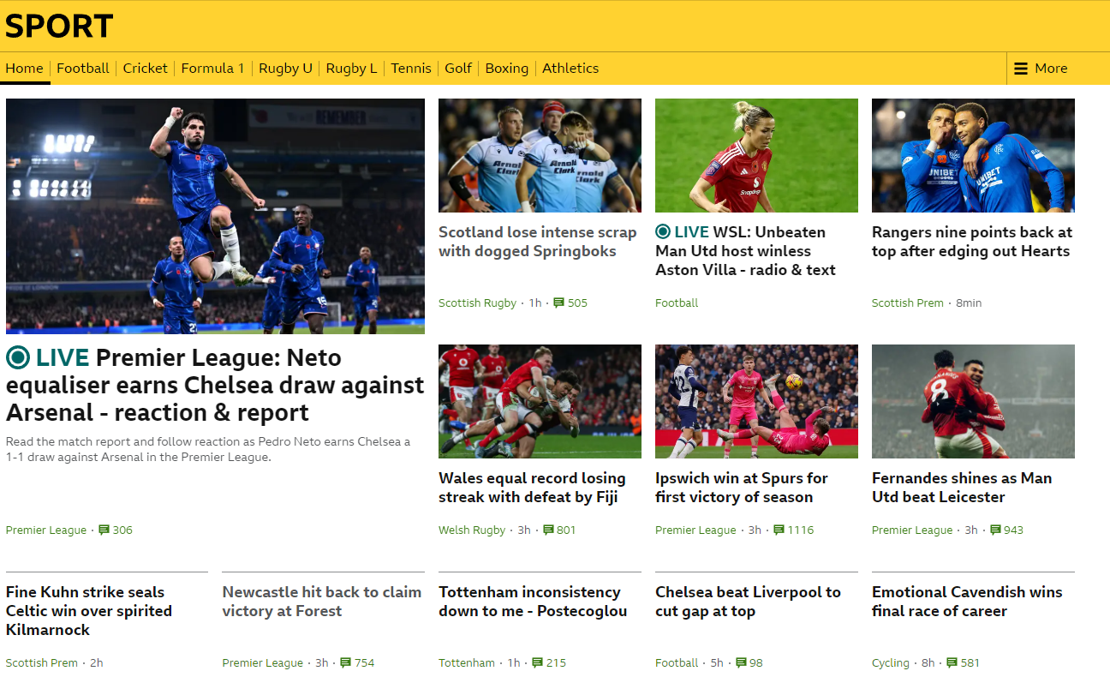
Task: Click Welsh Rugby tag
Action: point(472,530)
